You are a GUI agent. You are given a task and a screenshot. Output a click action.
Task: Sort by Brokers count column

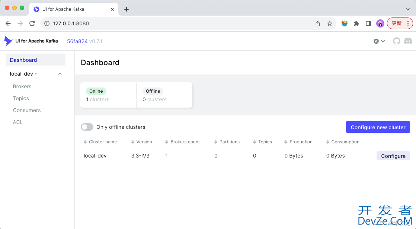pyautogui.click(x=183, y=142)
